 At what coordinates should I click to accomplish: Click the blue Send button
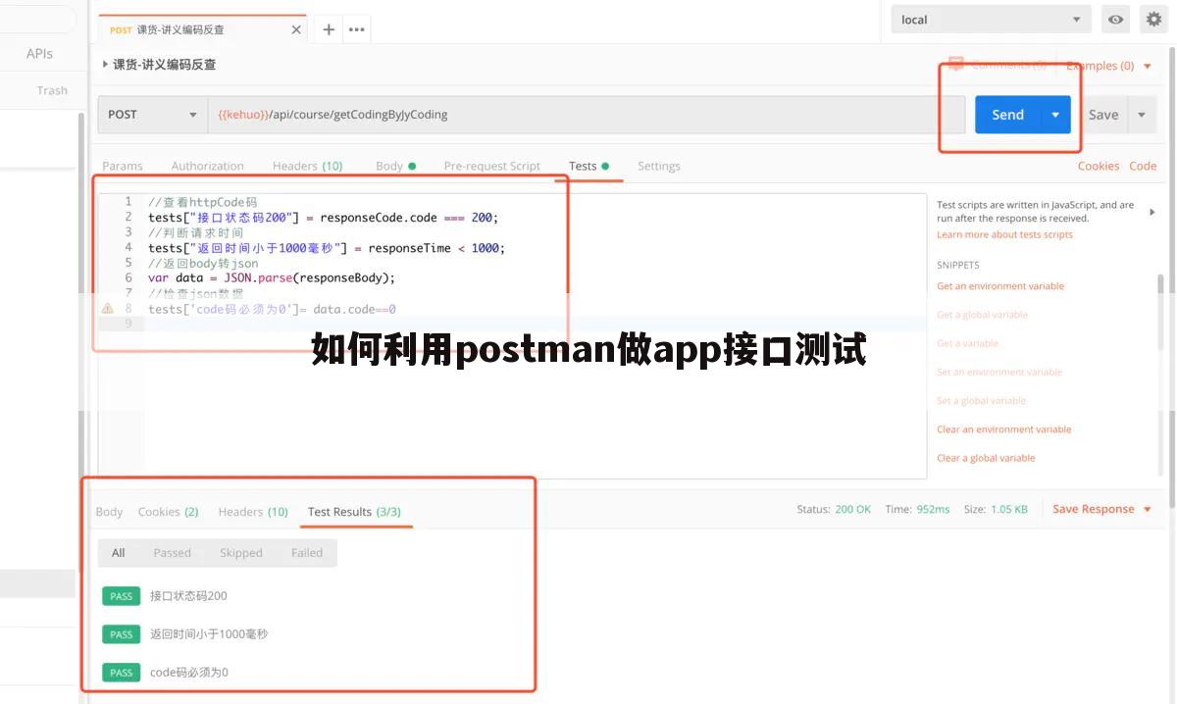point(1007,115)
